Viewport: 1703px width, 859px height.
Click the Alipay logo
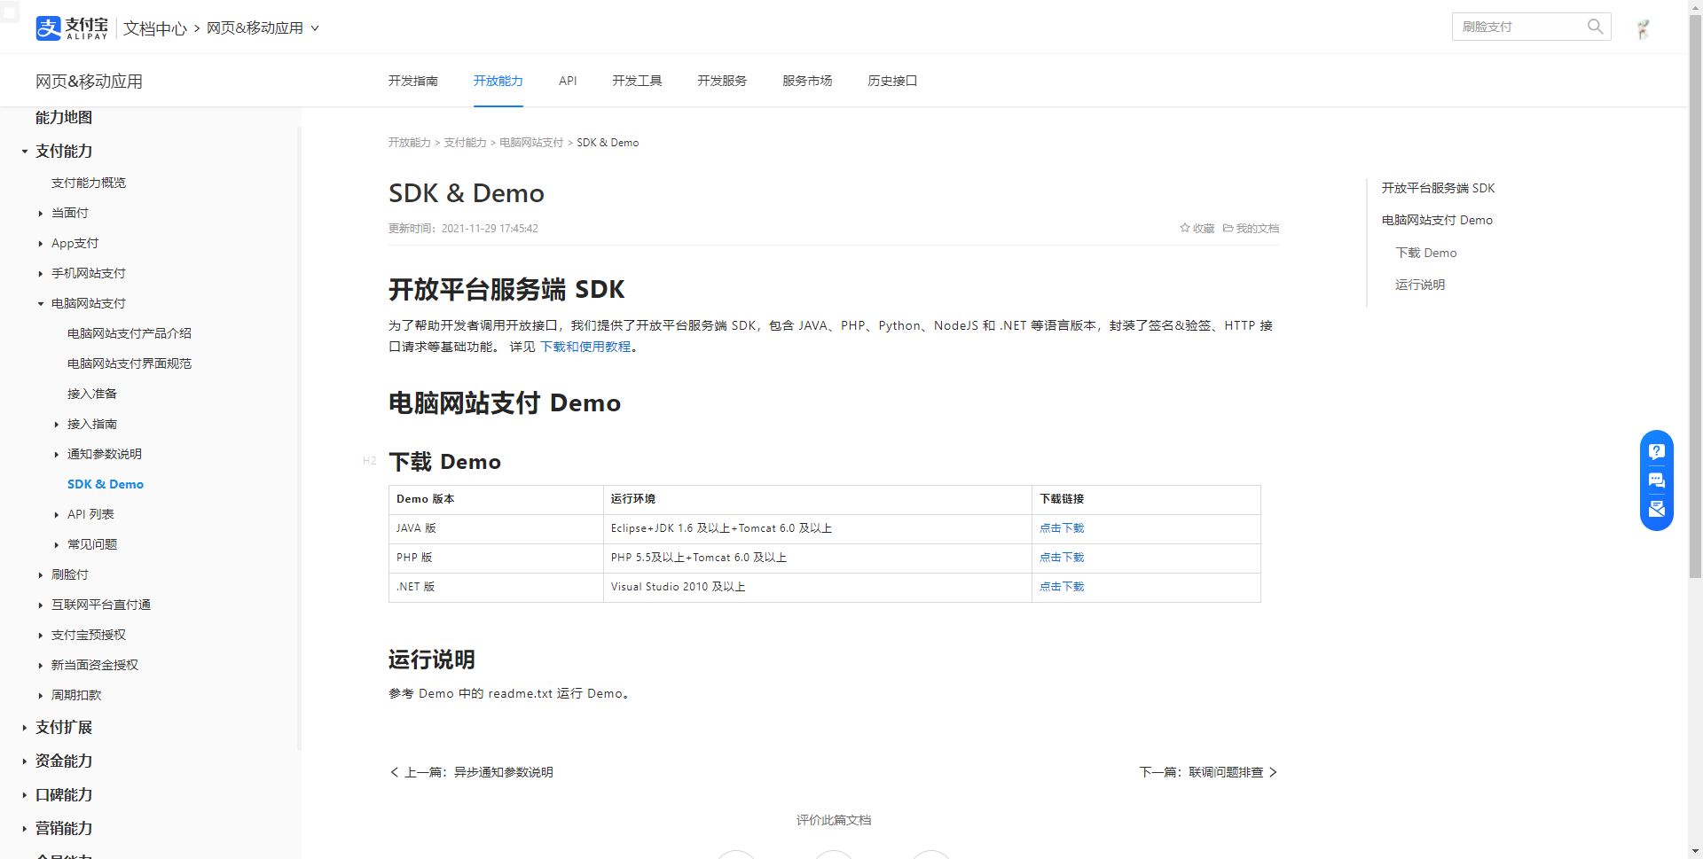(72, 27)
